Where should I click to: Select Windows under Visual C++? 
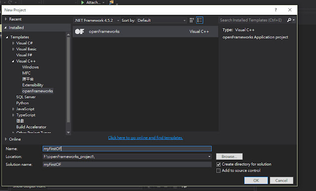(x=31, y=67)
